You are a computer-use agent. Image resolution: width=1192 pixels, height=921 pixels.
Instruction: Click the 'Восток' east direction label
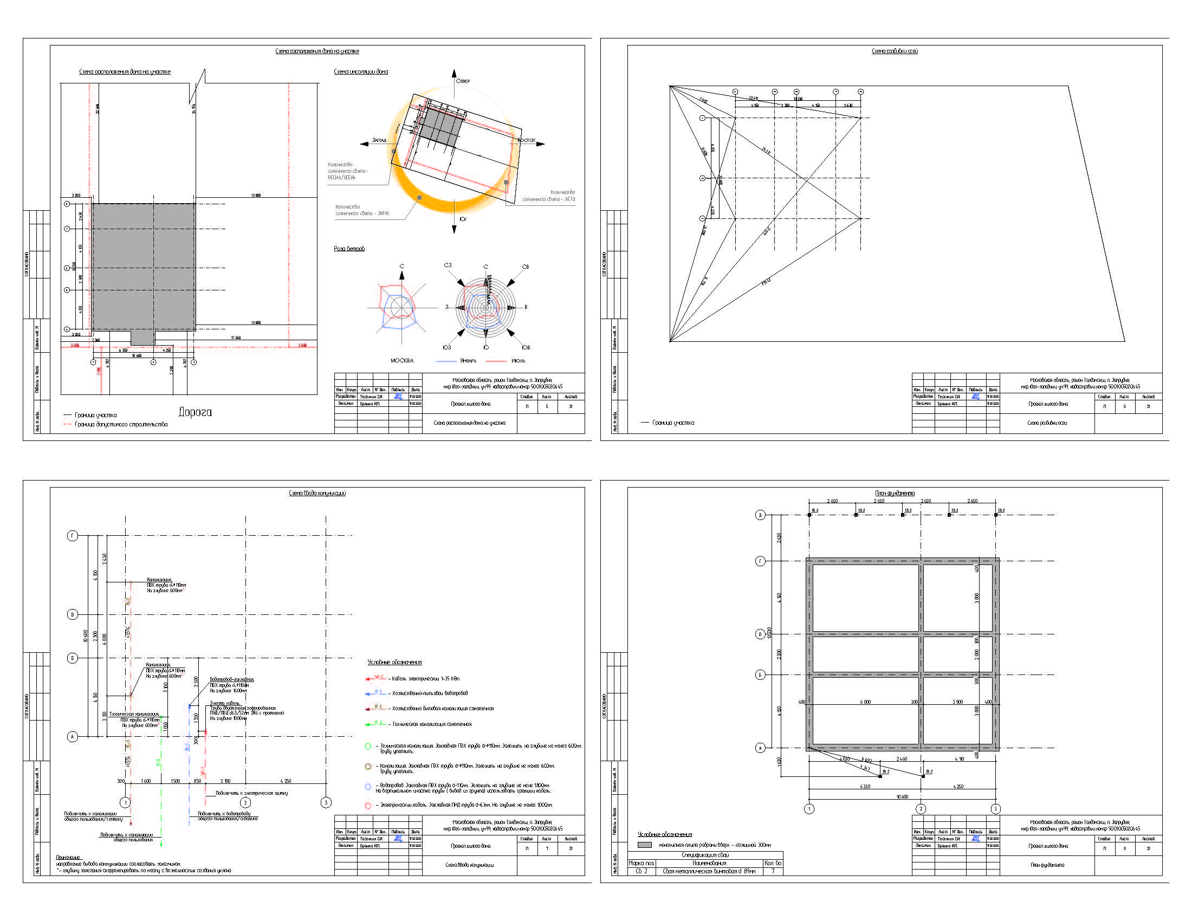click(526, 140)
